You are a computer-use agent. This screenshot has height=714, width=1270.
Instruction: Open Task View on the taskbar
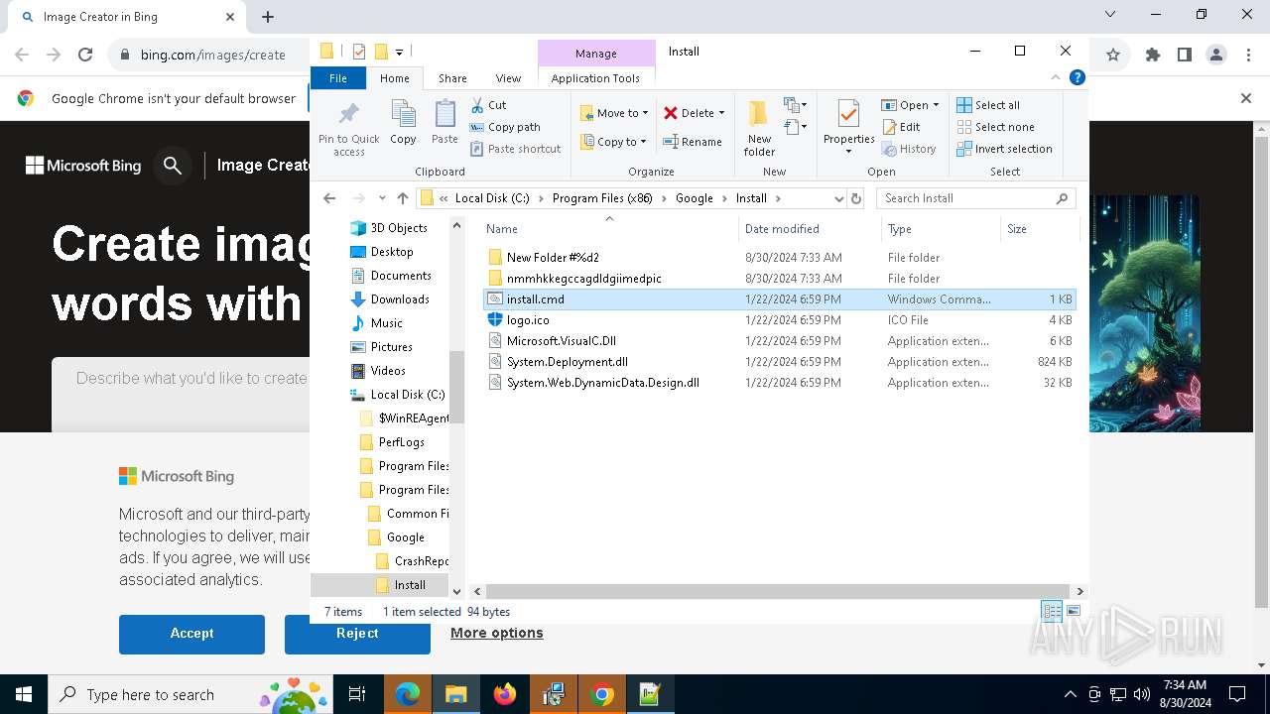tap(357, 694)
